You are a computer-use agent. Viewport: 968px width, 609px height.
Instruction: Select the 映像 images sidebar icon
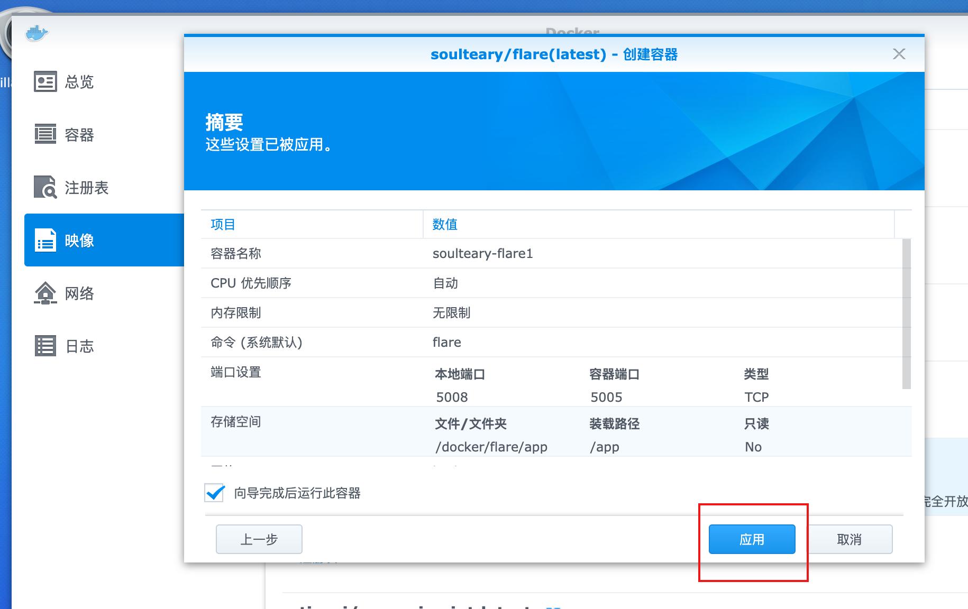[x=45, y=241]
